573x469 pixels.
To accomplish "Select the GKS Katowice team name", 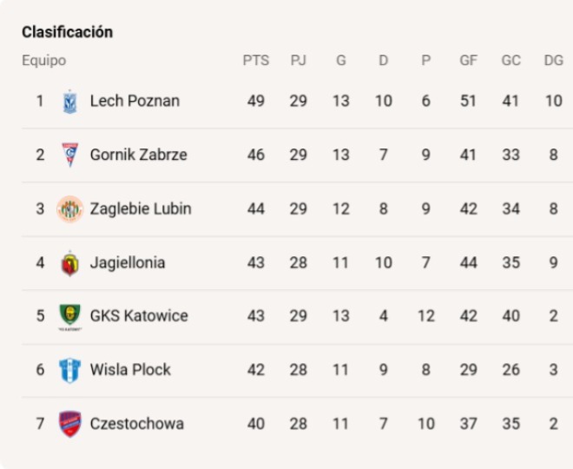I will pos(139,316).
